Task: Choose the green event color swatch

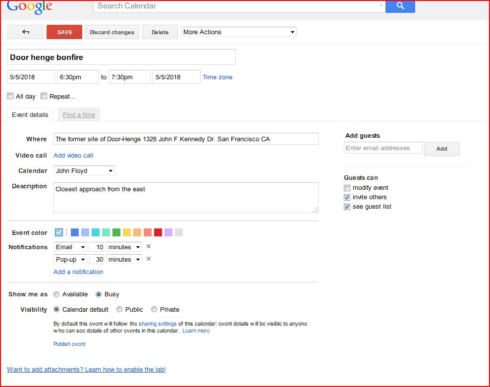Action: point(116,232)
